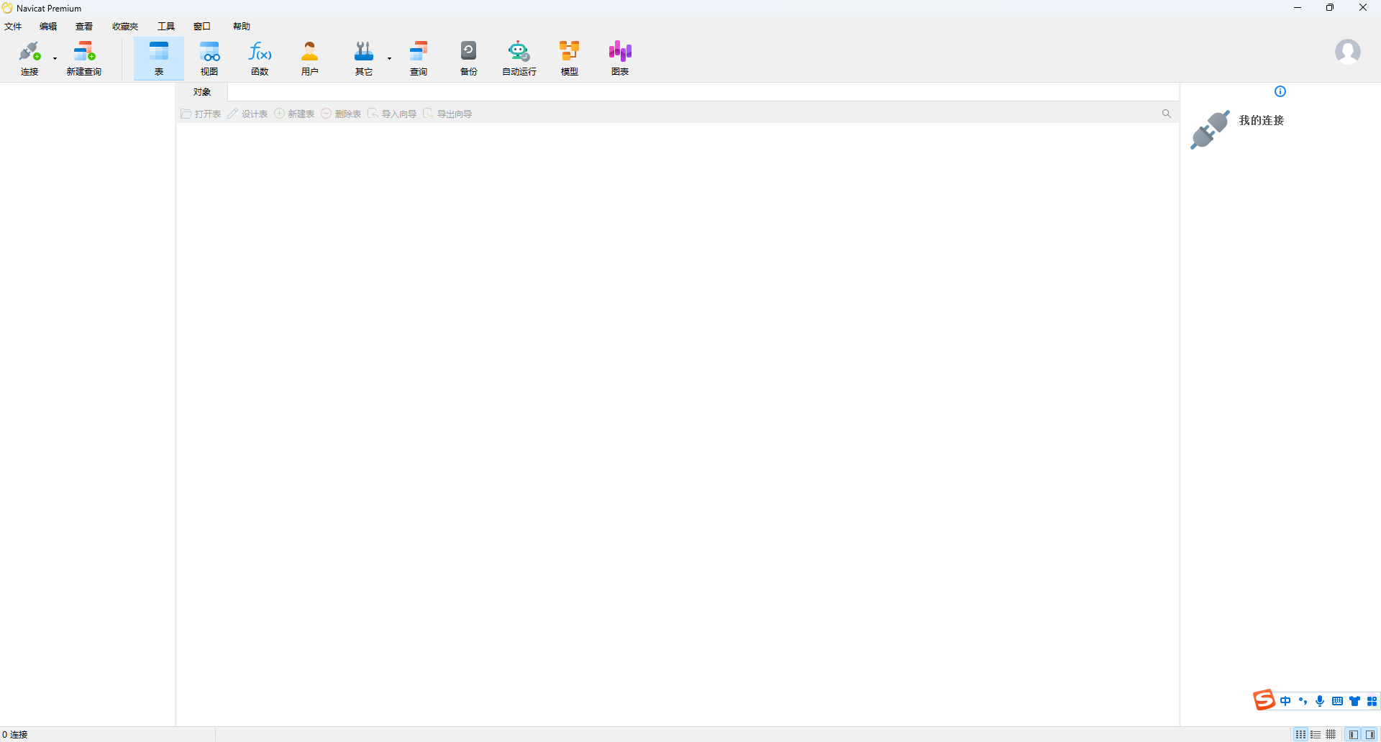
Task: Open the 工具 (Tools) menu
Action: coord(166,27)
